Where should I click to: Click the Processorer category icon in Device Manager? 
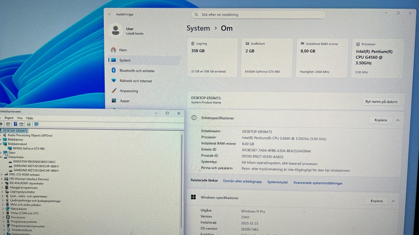tap(8, 217)
